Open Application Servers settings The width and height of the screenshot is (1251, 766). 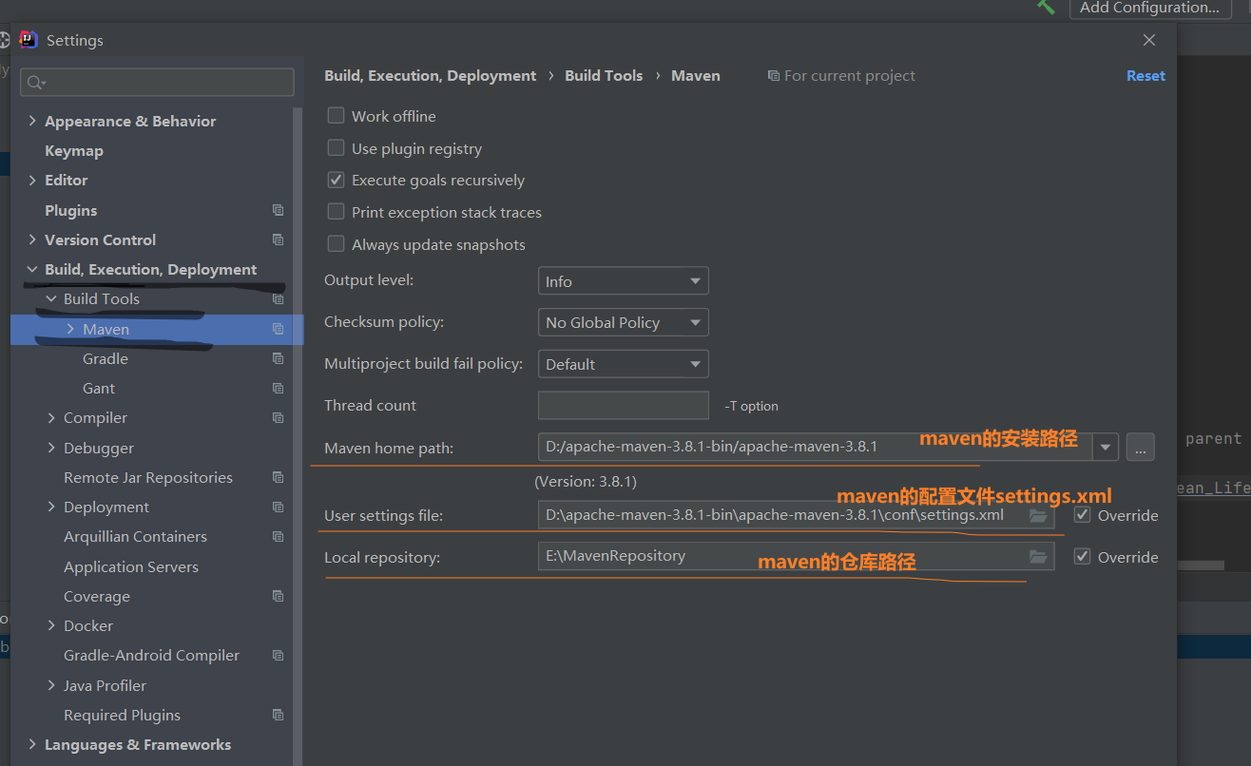click(131, 566)
